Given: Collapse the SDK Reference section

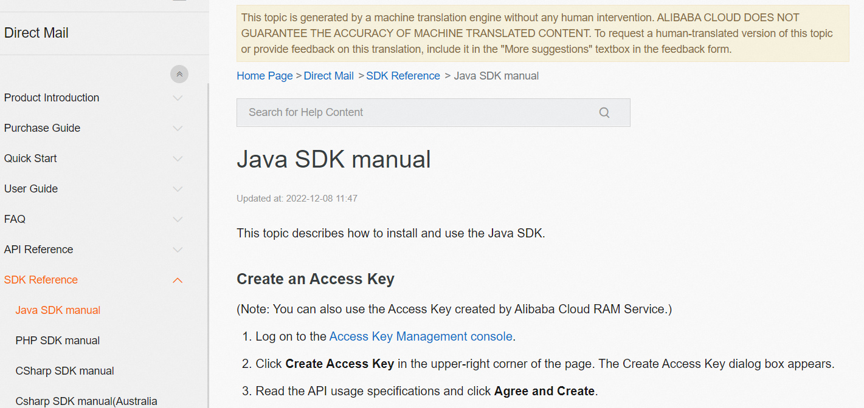Looking at the screenshot, I should point(178,280).
